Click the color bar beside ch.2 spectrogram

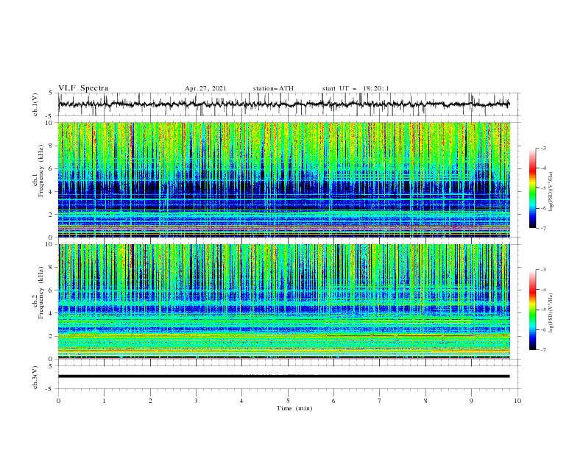tap(533, 310)
